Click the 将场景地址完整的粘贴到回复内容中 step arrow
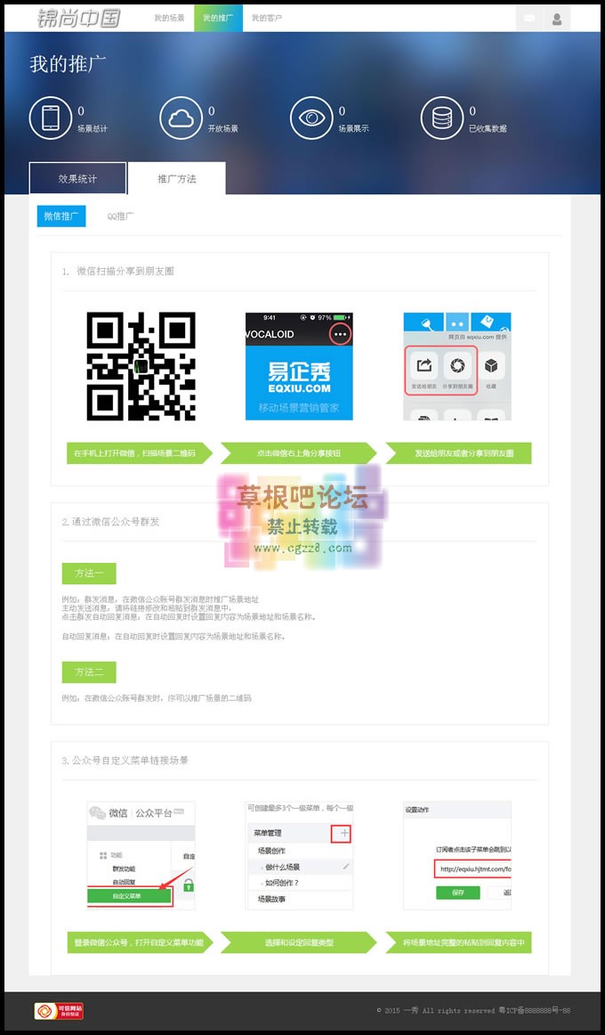605x1035 pixels. 459,942
